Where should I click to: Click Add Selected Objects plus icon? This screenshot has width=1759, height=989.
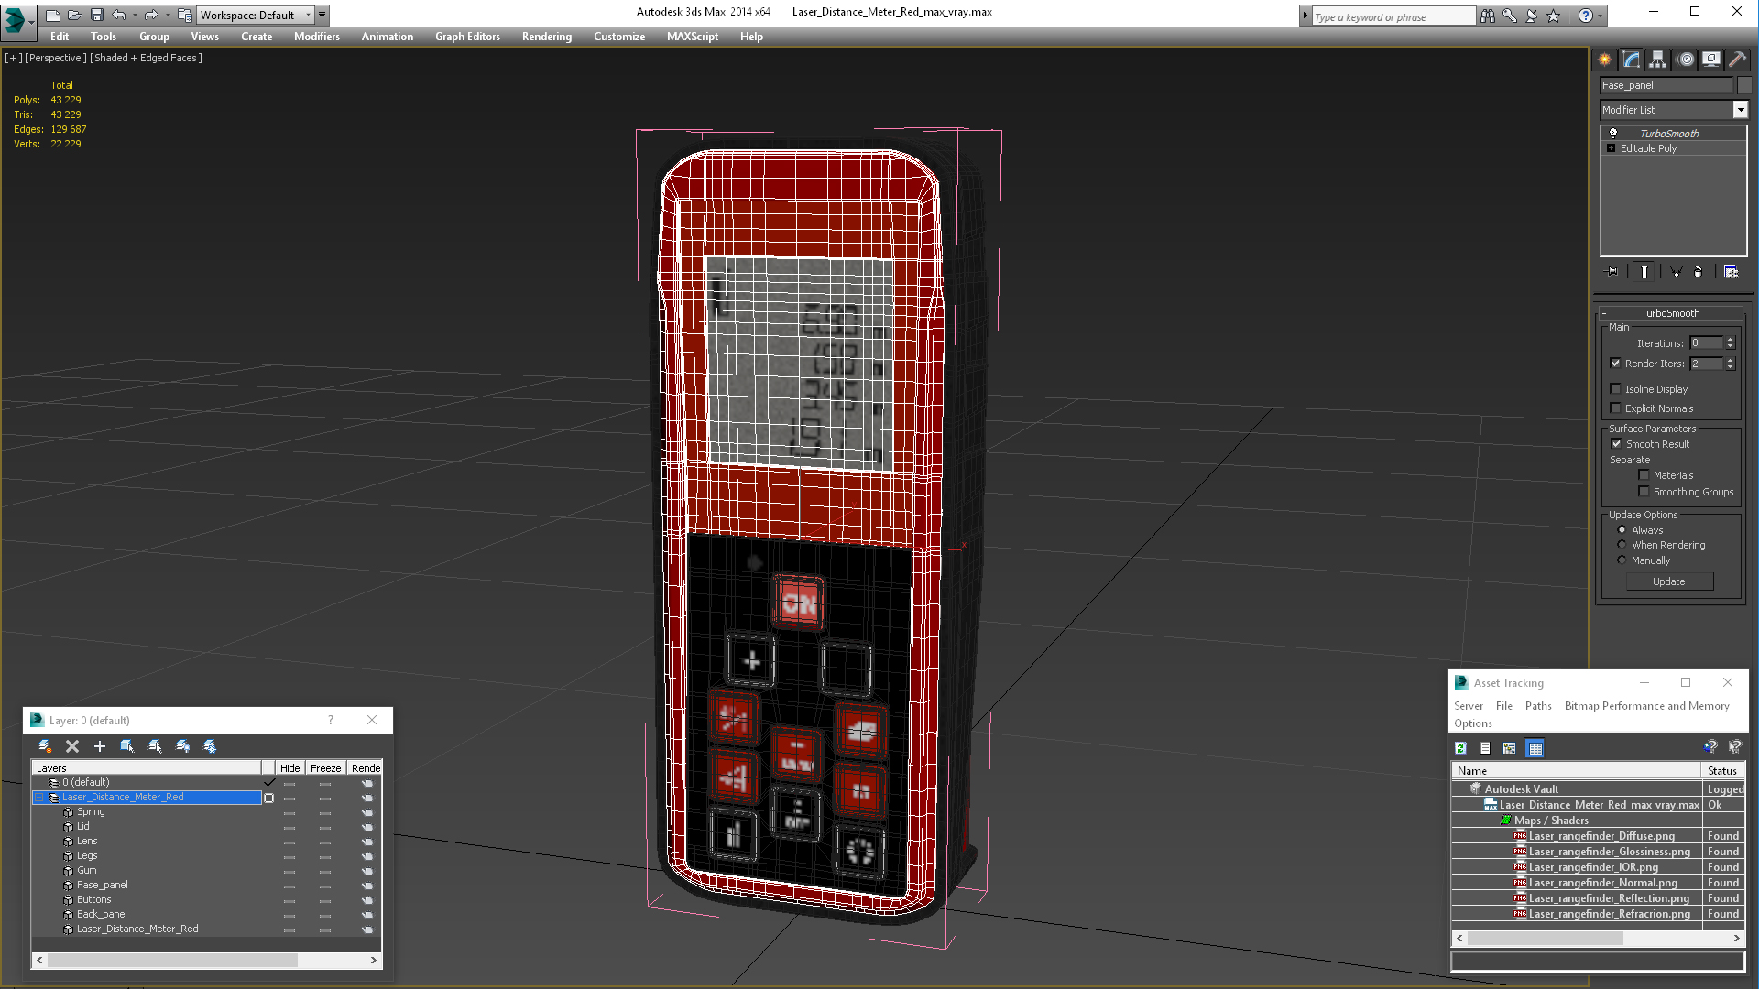(x=100, y=746)
